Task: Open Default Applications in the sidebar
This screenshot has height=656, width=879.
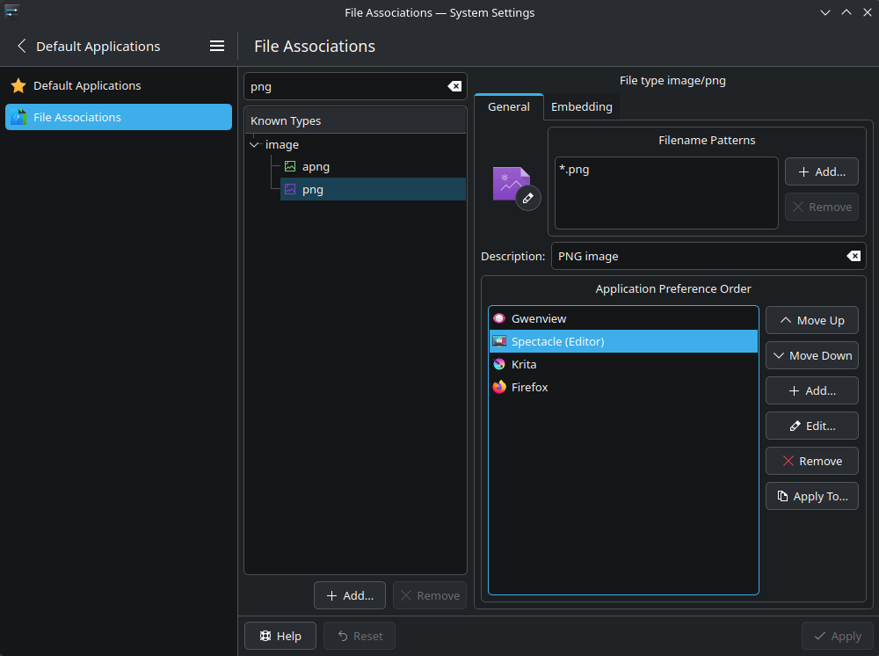Action: click(x=87, y=85)
